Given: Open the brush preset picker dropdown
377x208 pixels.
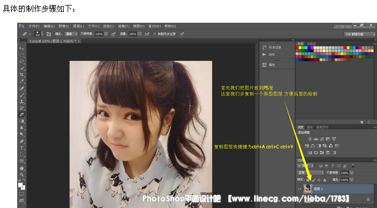Looking at the screenshot, I should pyautogui.click(x=43, y=34).
